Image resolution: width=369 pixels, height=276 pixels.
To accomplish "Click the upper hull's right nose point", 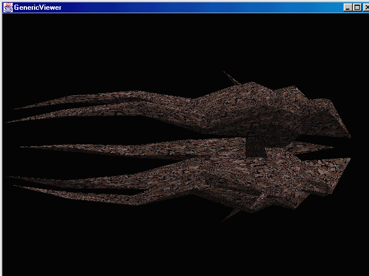I will (348, 136).
